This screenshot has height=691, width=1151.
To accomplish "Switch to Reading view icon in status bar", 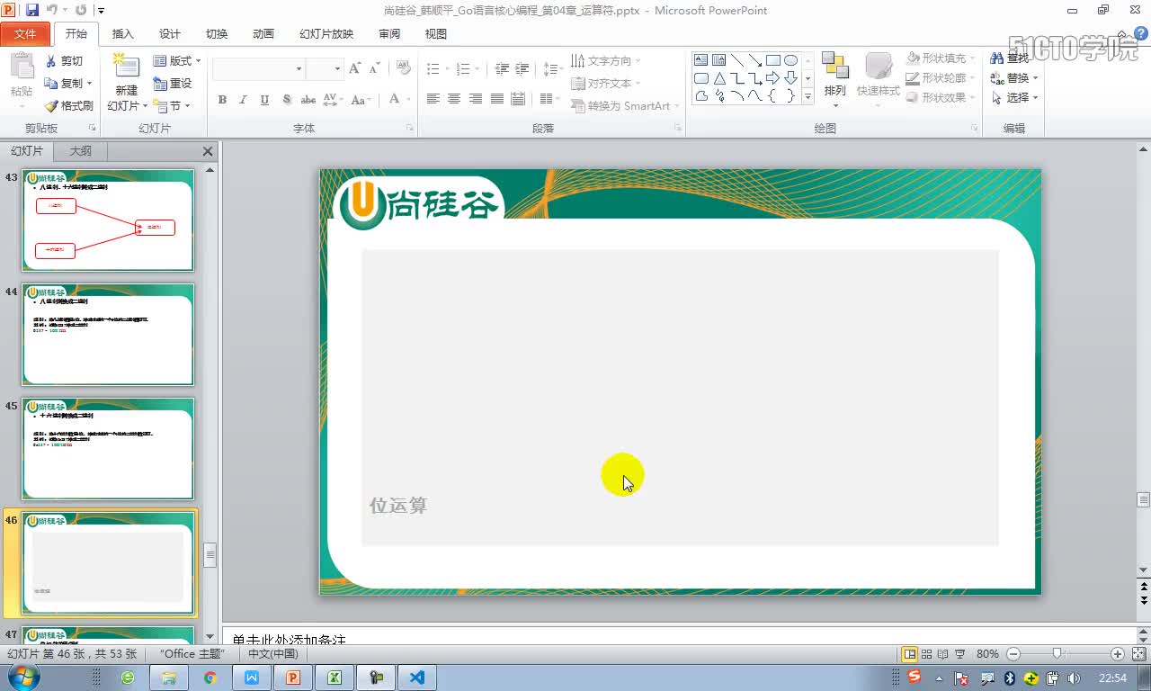I will 942,654.
